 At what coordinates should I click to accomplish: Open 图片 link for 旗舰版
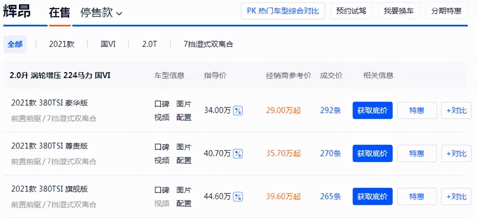[184, 190]
